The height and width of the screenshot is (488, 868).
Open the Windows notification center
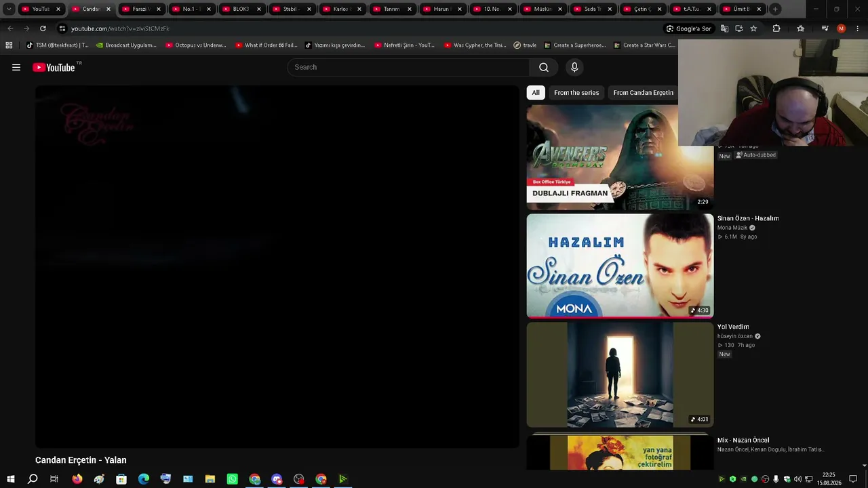(853, 479)
